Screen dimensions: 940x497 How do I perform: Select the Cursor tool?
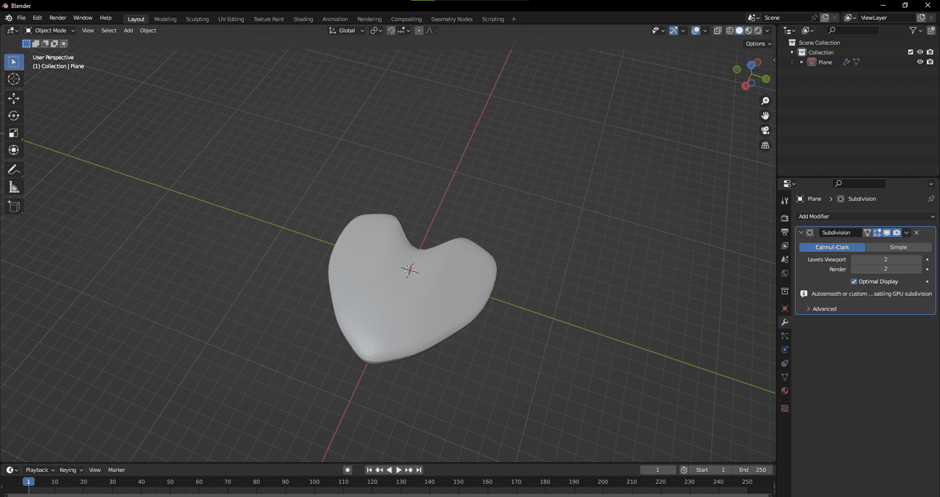click(x=13, y=79)
